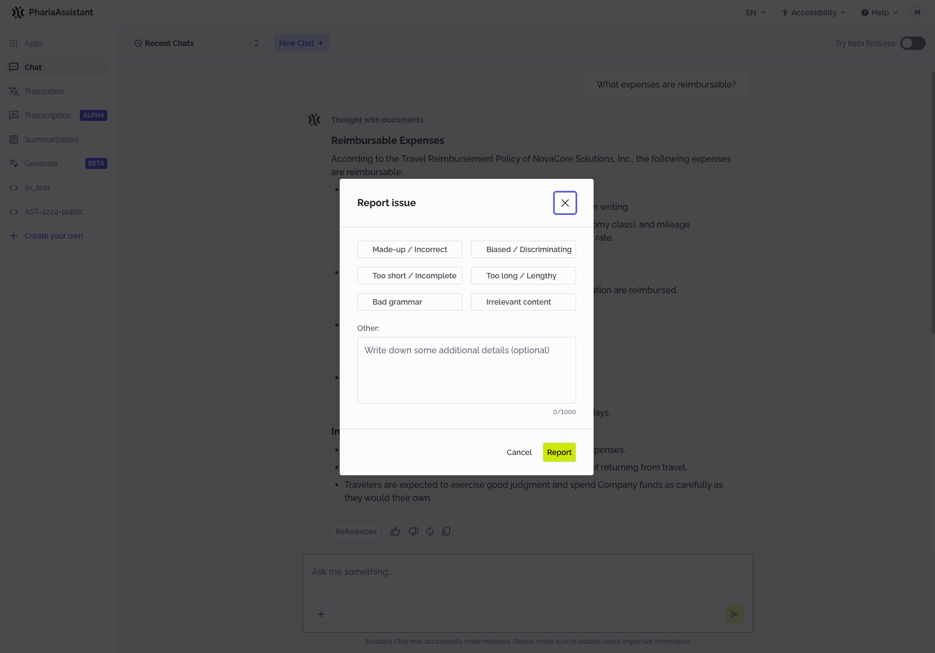Mark the response as Too long / Lengthy
The width and height of the screenshot is (935, 653).
(523, 275)
